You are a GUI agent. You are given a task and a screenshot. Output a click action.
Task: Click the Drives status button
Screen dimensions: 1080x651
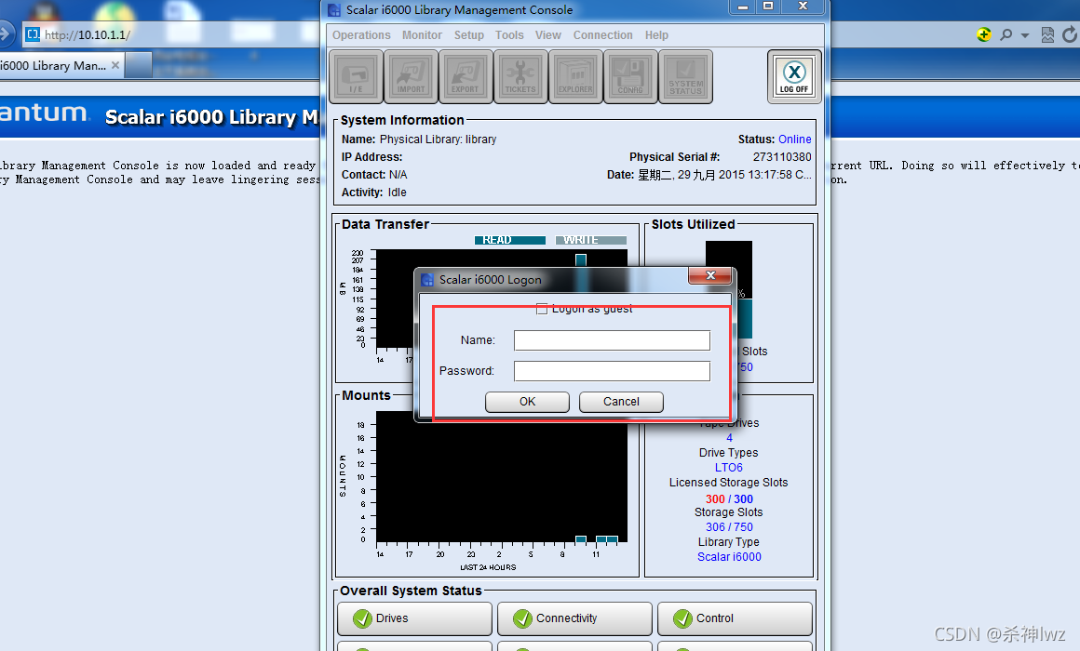[414, 618]
